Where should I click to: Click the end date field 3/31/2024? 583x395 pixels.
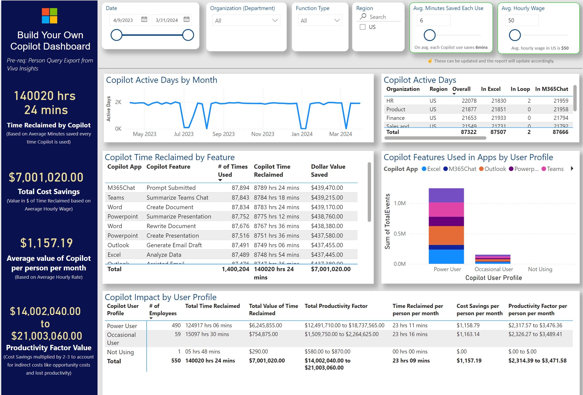(172, 20)
